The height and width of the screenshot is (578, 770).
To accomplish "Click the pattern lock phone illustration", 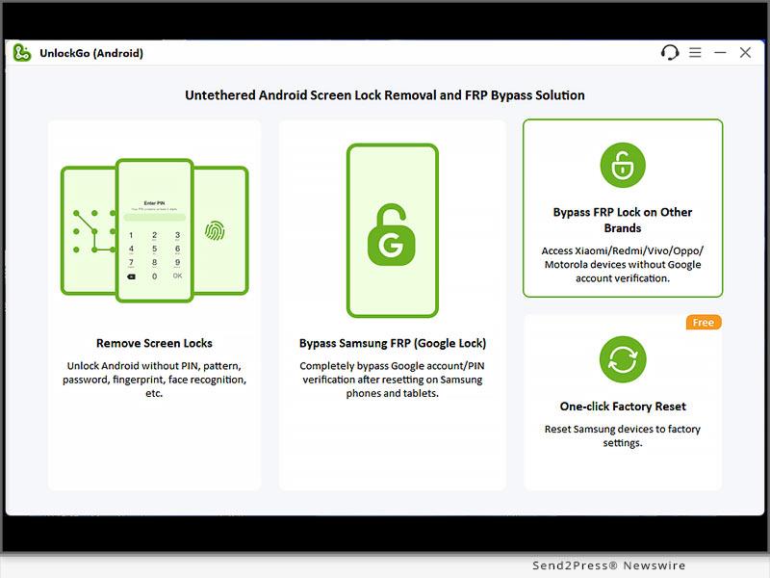I will tap(90, 230).
